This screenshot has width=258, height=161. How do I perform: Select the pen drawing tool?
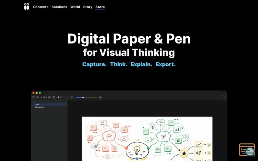click(x=49, y=98)
